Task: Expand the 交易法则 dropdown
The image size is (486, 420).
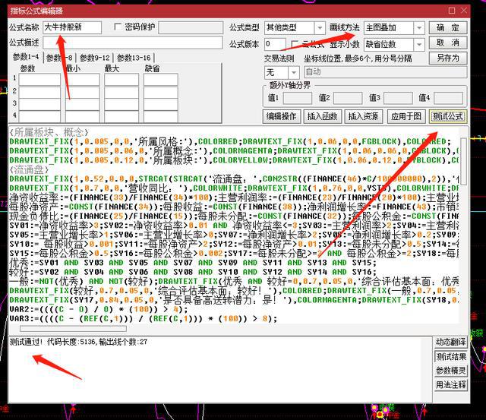Action: pyautogui.click(x=294, y=73)
